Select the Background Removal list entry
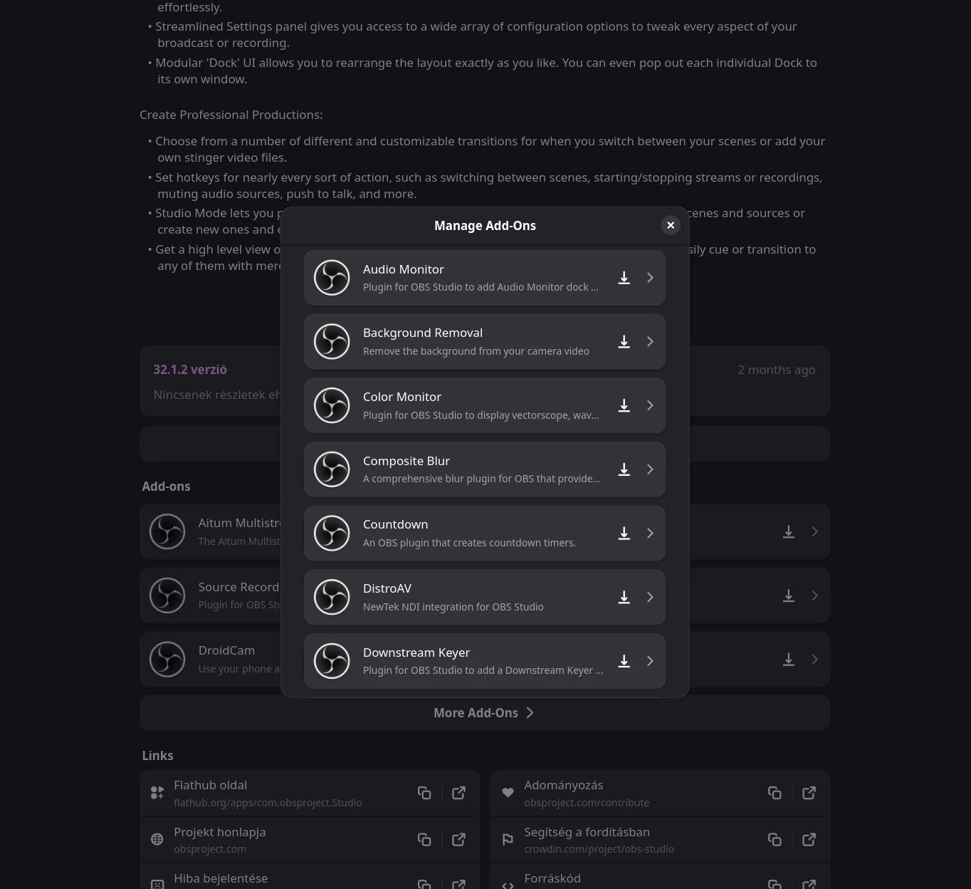Image resolution: width=971 pixels, height=889 pixels. (485, 342)
